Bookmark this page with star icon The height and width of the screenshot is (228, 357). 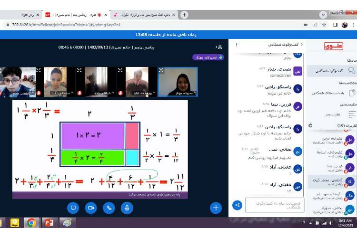pyautogui.click(x=324, y=25)
